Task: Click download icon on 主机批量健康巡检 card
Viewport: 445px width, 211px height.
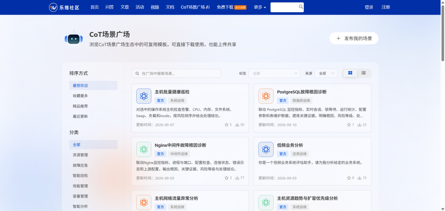Action: click(237, 125)
